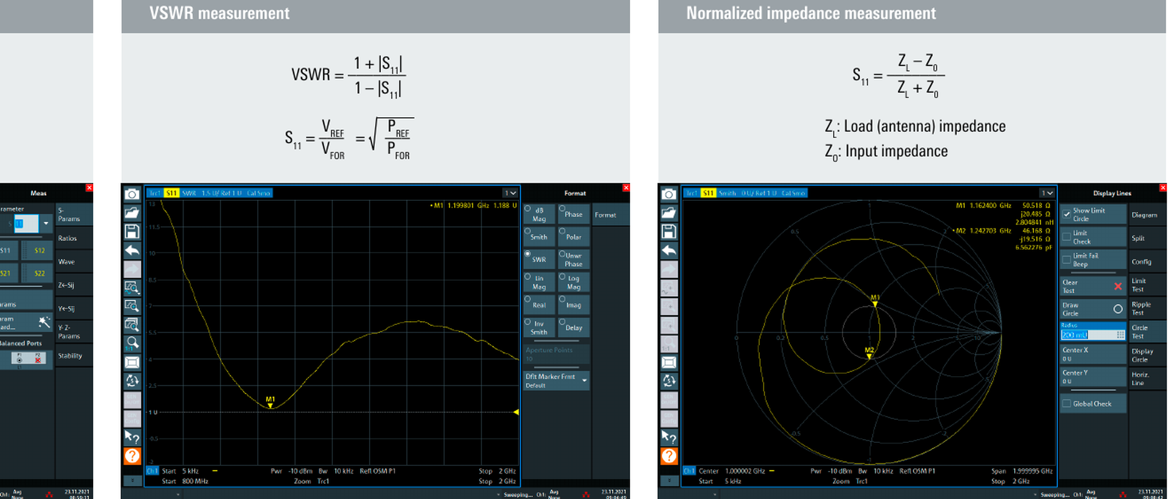Click the yellow reference triangle at the VSWR chart edge
Screen dimensions: 1174x499
tap(516, 412)
